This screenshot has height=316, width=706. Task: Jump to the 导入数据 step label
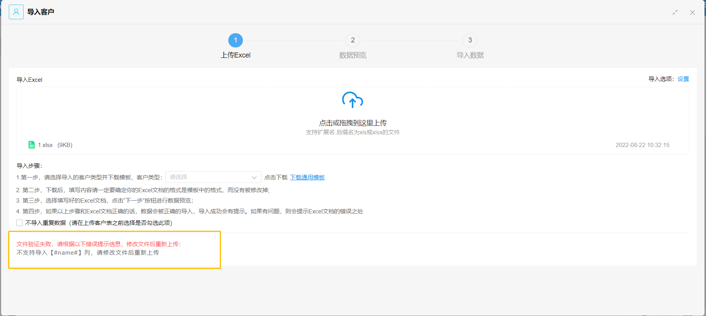(470, 55)
